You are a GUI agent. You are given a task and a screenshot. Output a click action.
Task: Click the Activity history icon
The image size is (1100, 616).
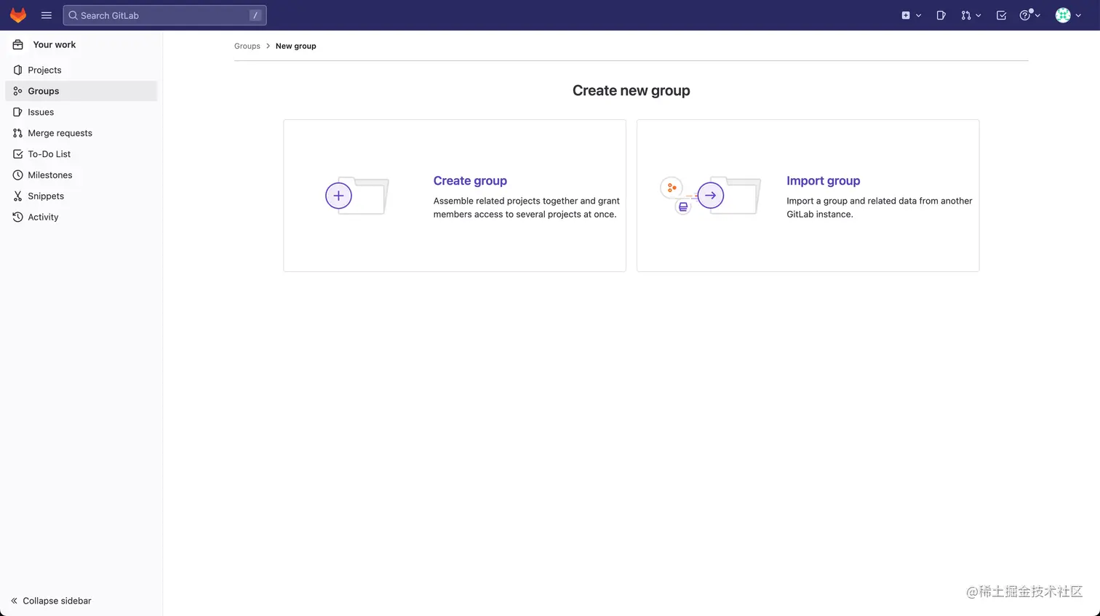tap(17, 217)
